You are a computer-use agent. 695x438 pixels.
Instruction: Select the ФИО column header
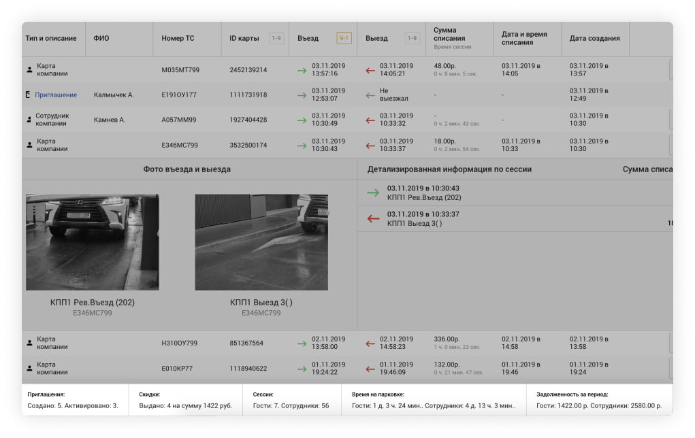tap(101, 39)
